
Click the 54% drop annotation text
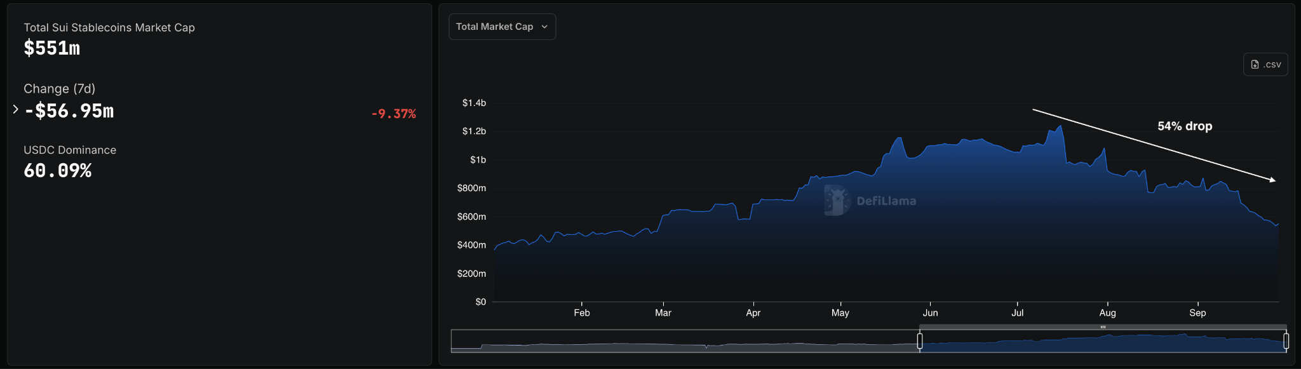tap(1185, 126)
